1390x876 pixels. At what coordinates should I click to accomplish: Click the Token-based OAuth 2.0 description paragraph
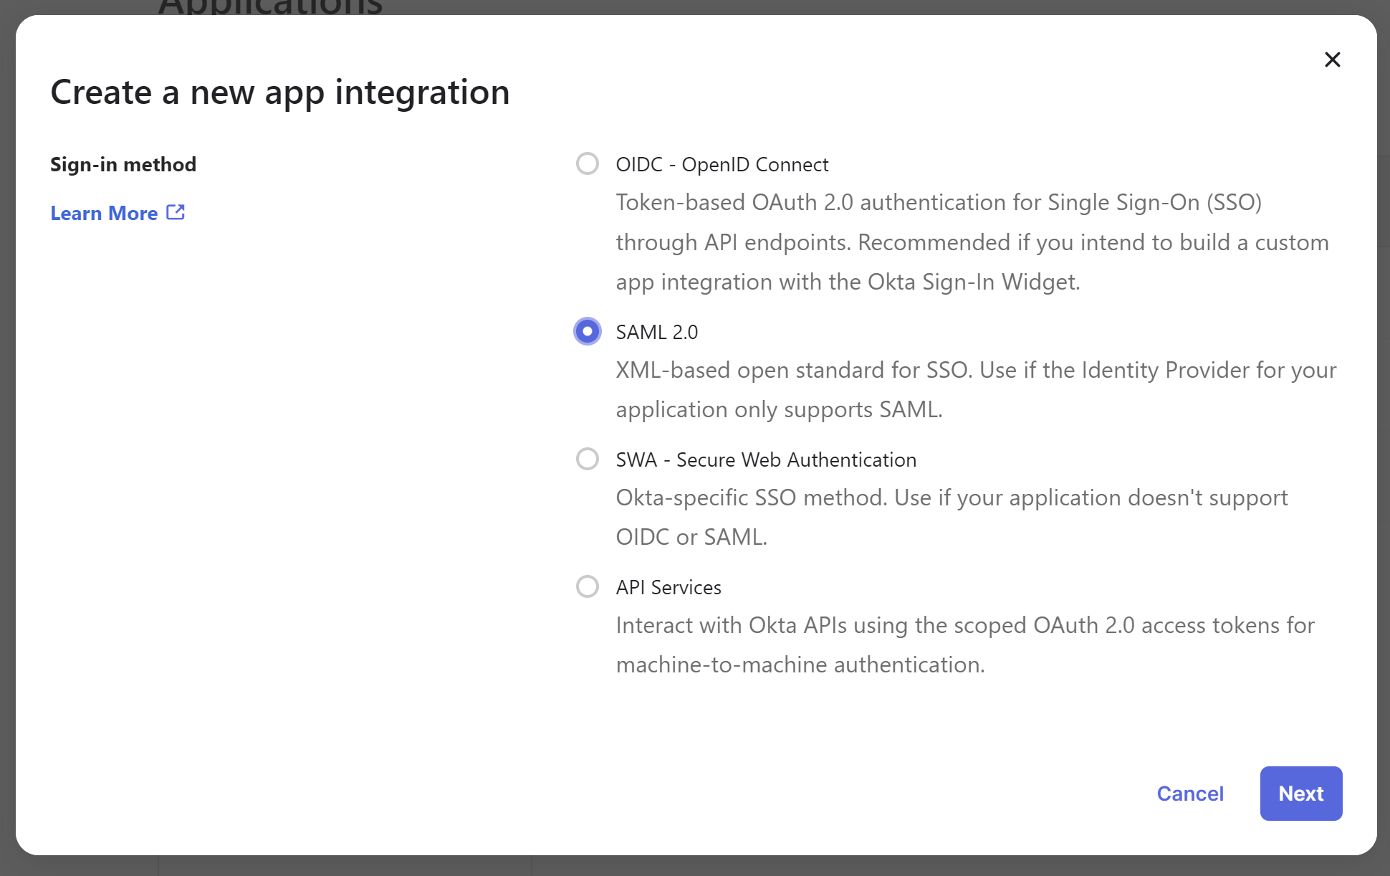coord(972,242)
